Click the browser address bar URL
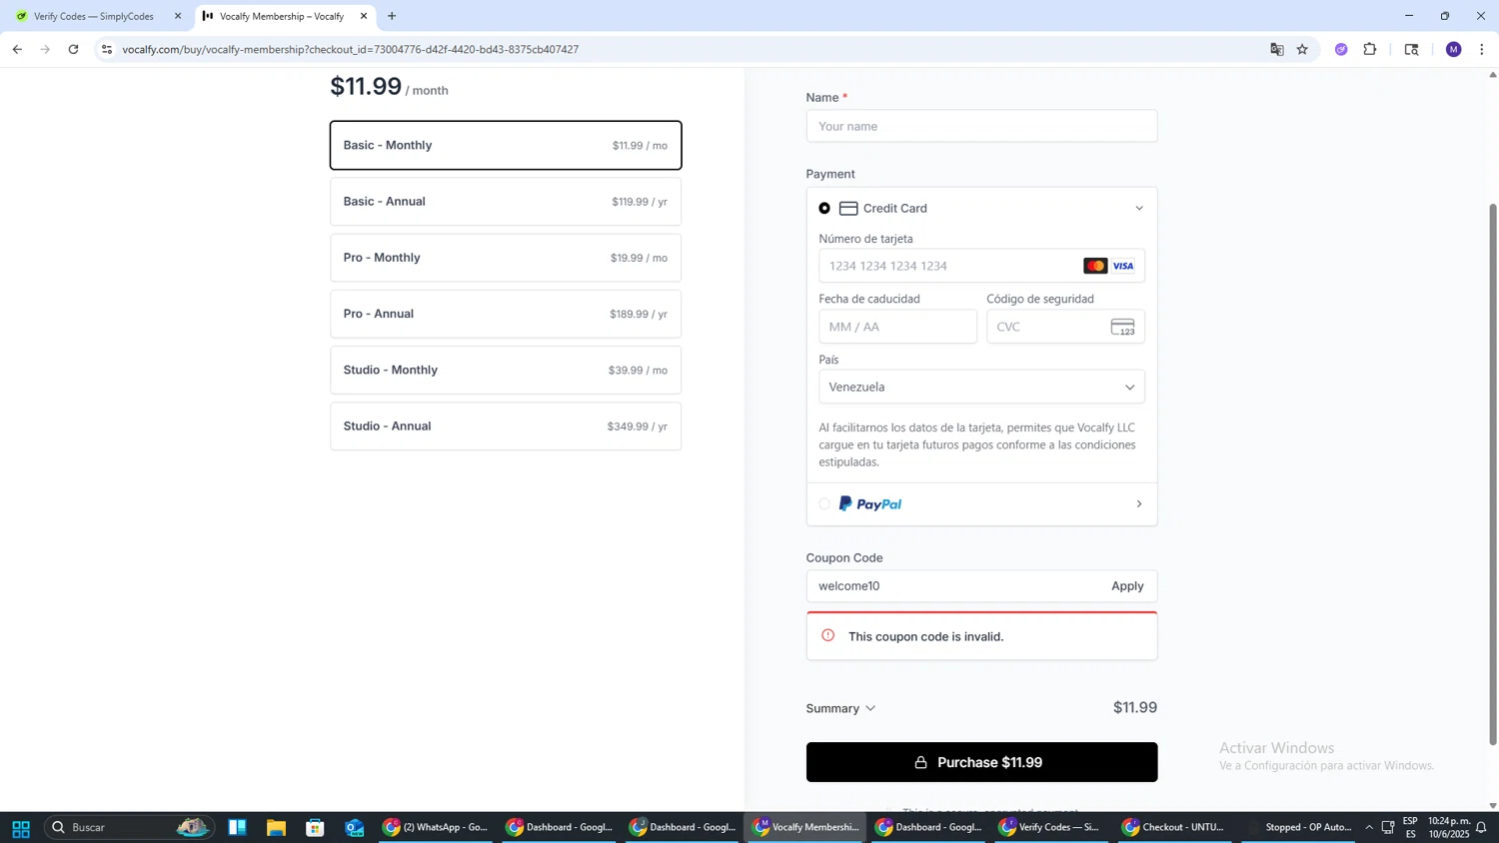This screenshot has height=843, width=1499. click(351, 49)
